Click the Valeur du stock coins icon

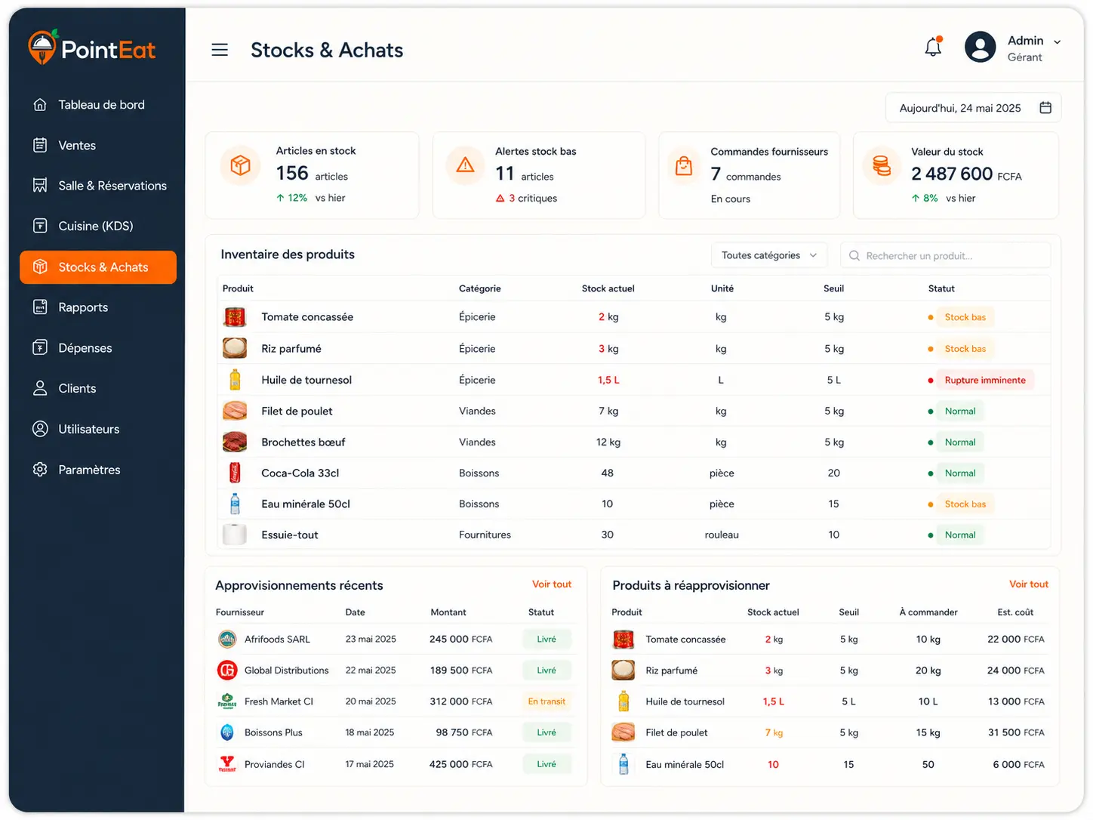click(x=881, y=165)
